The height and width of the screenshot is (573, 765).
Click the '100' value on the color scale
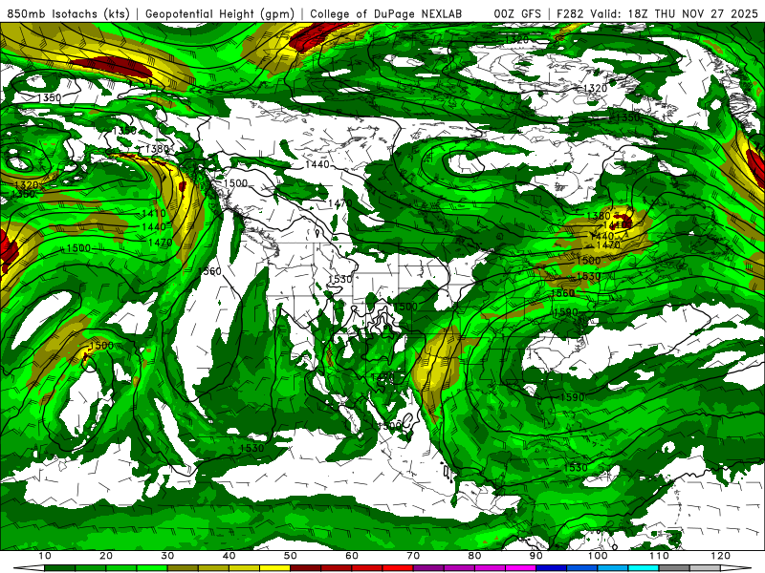click(598, 556)
